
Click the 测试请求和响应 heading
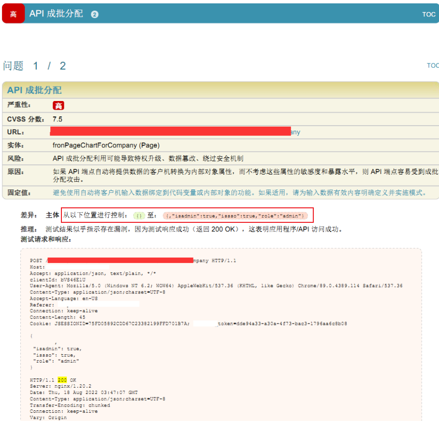pos(46,239)
